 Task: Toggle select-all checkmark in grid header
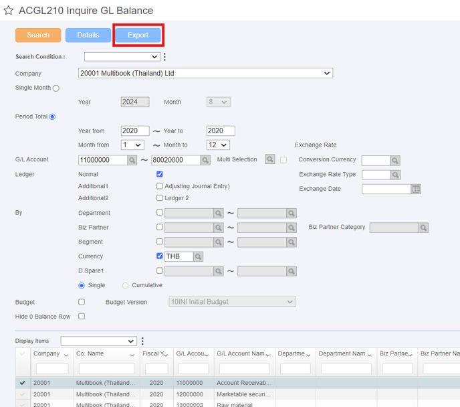tap(23, 353)
